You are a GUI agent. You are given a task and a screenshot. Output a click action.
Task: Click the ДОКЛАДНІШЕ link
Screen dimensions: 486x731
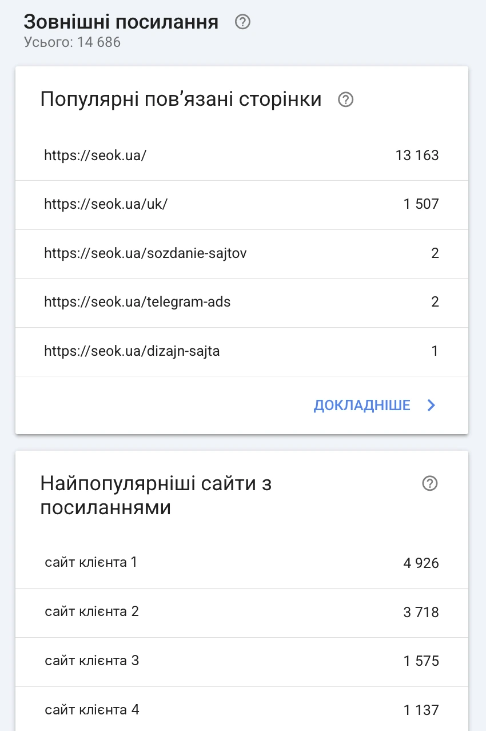[362, 406]
